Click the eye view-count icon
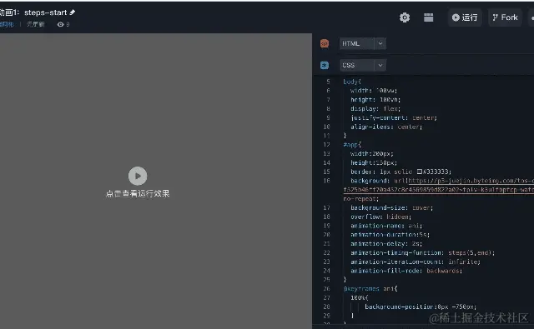Image resolution: width=534 pixels, height=329 pixels. pos(60,24)
